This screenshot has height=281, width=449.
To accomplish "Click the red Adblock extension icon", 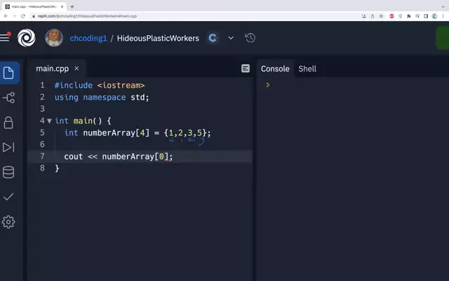I will click(391, 16).
